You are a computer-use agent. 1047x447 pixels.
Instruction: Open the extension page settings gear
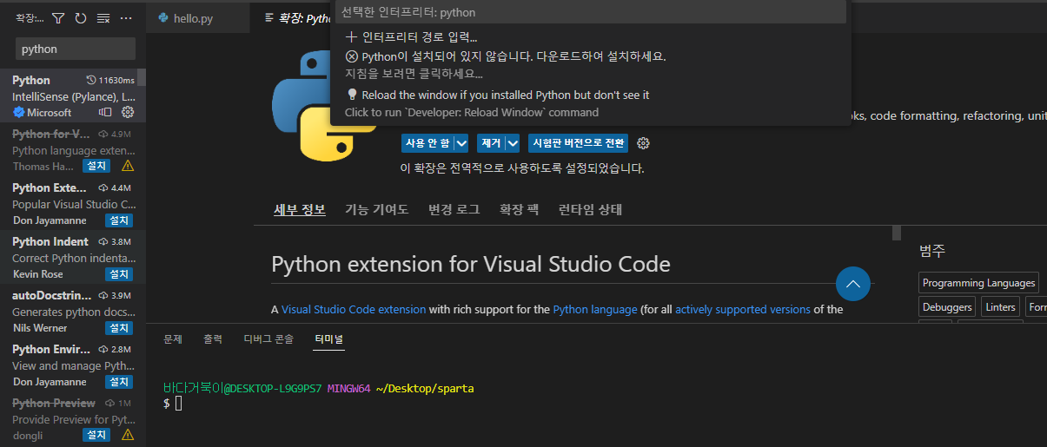[644, 143]
